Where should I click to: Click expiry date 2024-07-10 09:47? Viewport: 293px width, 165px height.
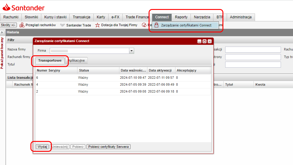pyautogui.click(x=133, y=78)
